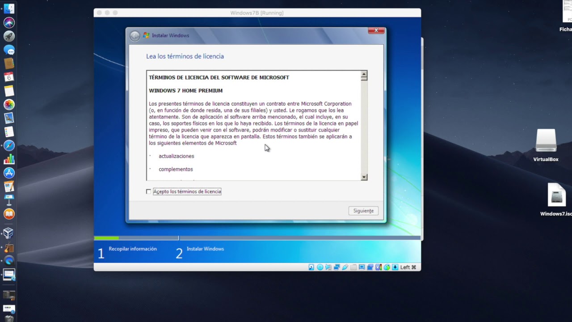Click the 'Lea los términos de licencia' heading
Viewport: 572px width, 322px height.
click(185, 56)
